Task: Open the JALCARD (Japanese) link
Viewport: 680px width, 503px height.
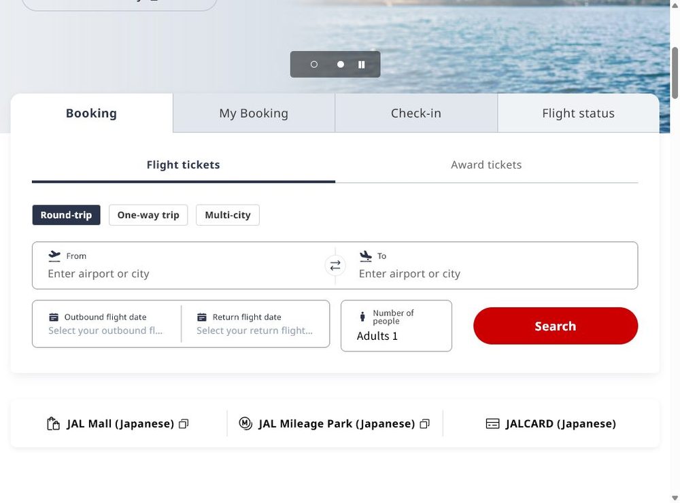Action: (551, 423)
